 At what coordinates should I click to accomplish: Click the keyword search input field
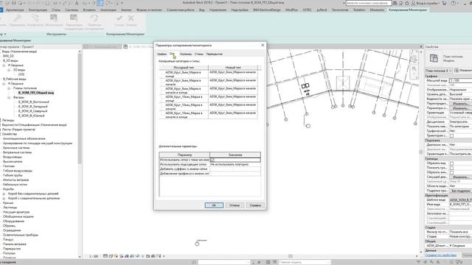pyautogui.click(x=369, y=3)
